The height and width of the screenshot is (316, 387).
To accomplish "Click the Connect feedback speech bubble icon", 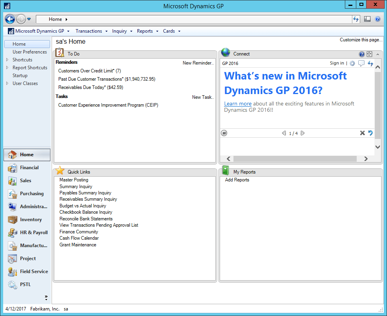I will (361, 63).
